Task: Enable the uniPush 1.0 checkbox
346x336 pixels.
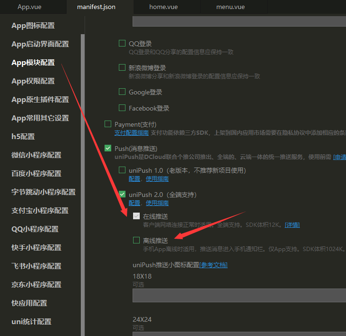Action: [122, 170]
